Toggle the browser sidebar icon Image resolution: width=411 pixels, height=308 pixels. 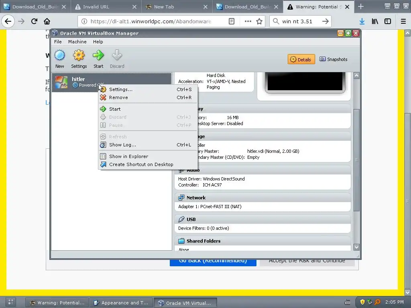point(388,21)
